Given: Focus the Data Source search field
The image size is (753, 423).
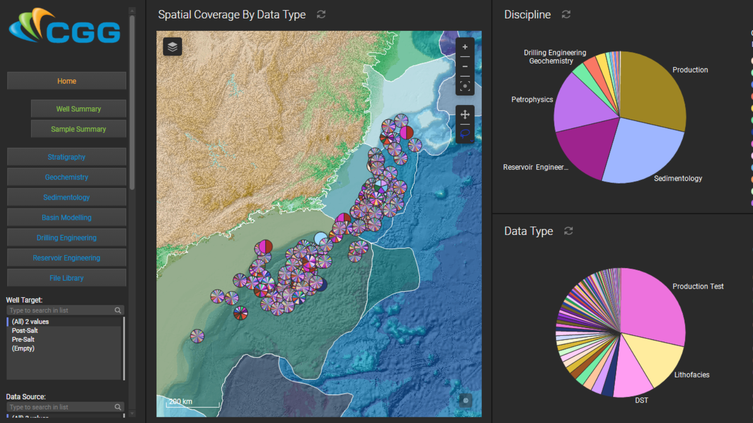Looking at the screenshot, I should click(59, 407).
